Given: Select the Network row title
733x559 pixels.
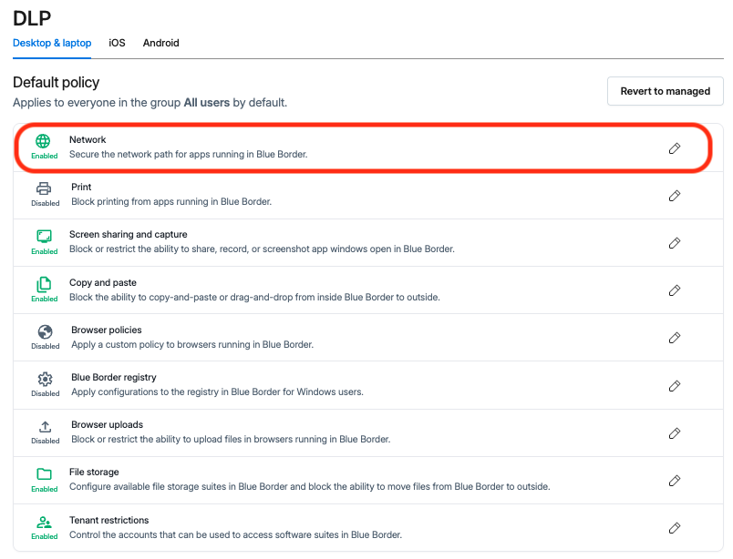Looking at the screenshot, I should tap(88, 139).
